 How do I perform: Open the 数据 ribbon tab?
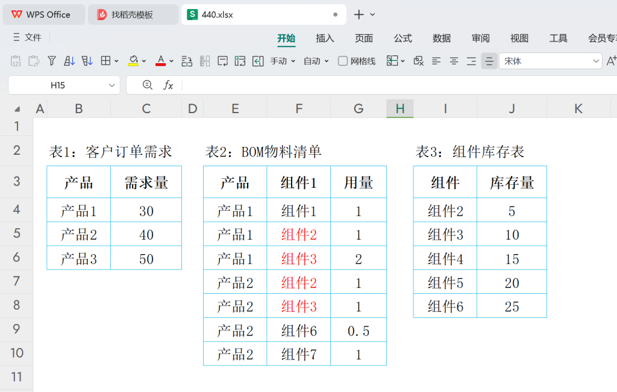[442, 38]
